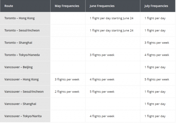
Task: Click Toronto – Tokyo/Haneda July 4 flights cell
Action: tap(158, 55)
